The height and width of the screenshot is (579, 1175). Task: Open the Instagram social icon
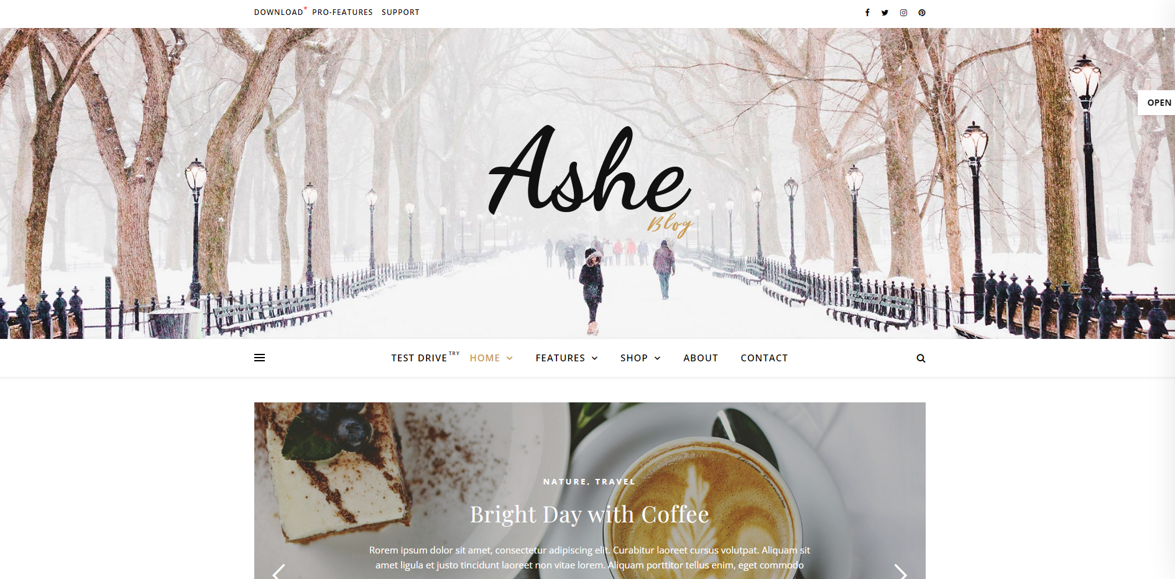(x=903, y=12)
